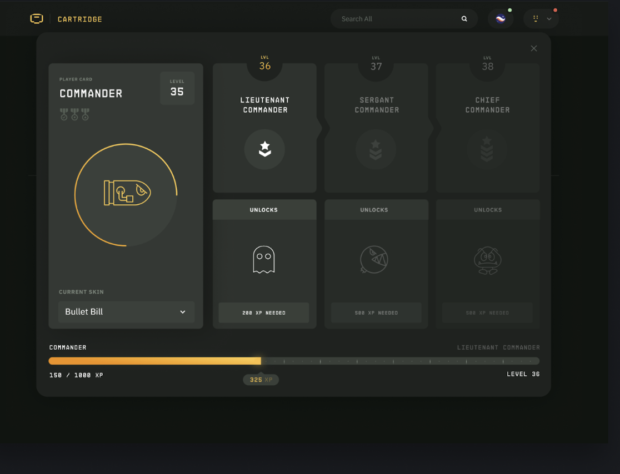Select the LVL 37 tab

(x=376, y=64)
